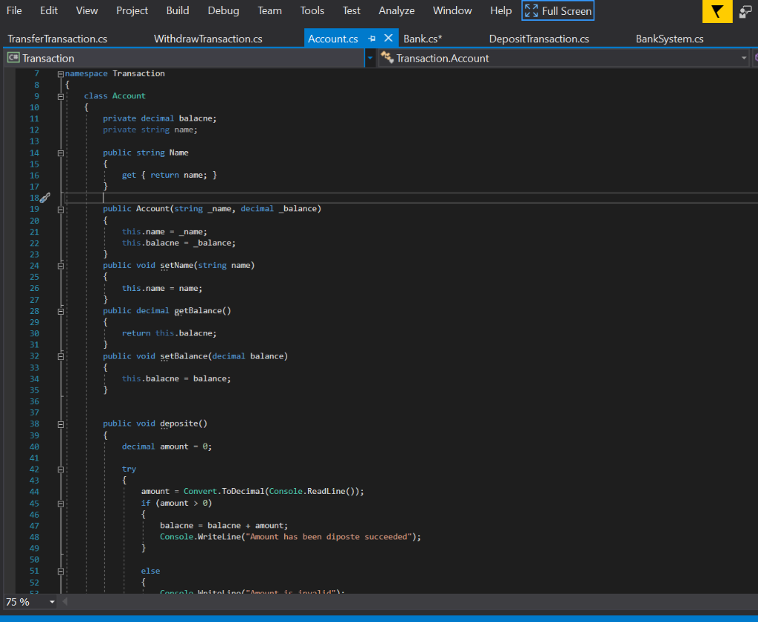
Task: Open the Team menu
Action: [x=269, y=10]
